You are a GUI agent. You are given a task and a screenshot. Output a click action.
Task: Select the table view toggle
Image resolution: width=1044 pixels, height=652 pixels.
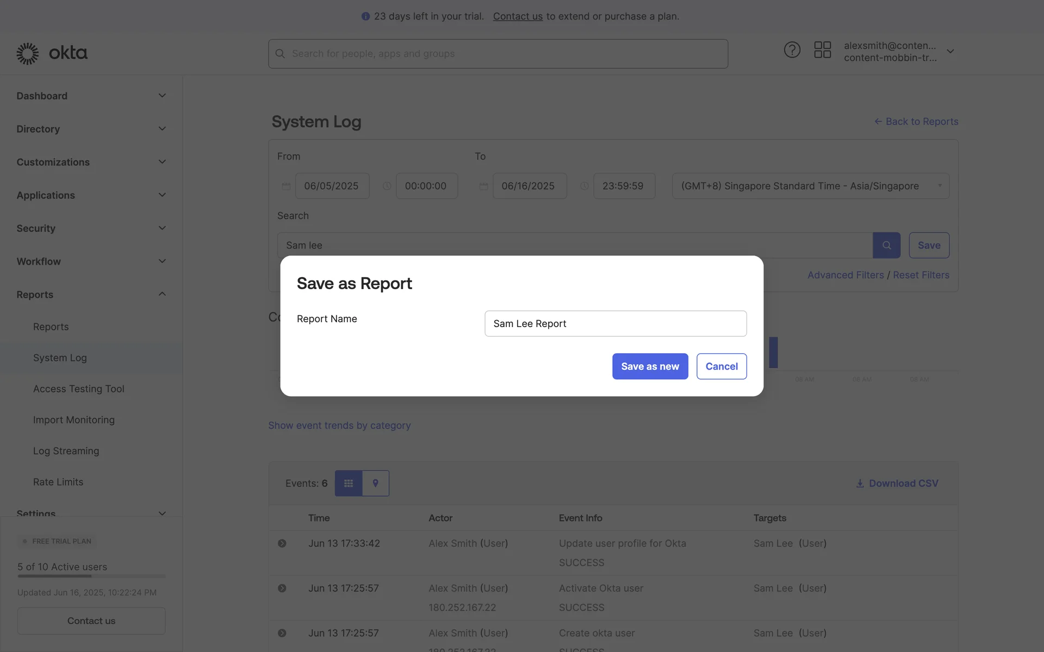click(x=349, y=483)
